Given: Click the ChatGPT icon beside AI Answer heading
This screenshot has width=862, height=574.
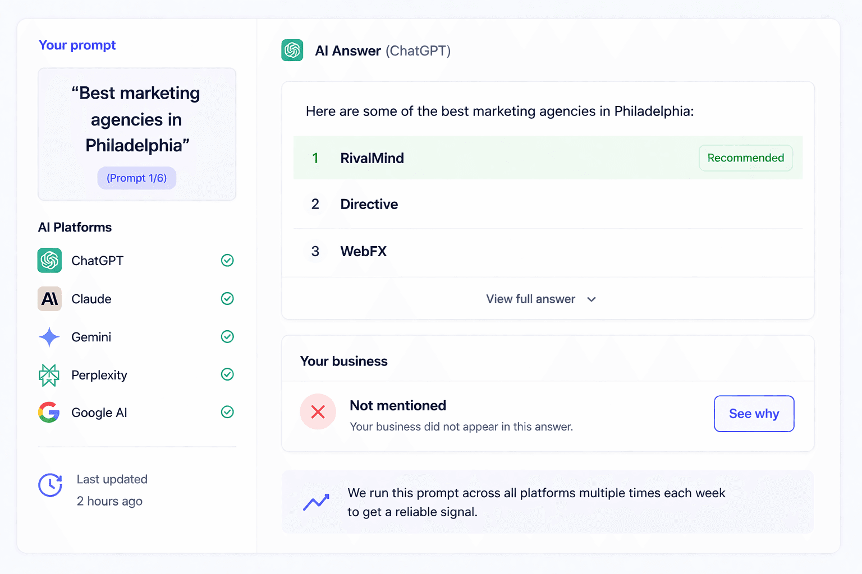Looking at the screenshot, I should pos(292,50).
